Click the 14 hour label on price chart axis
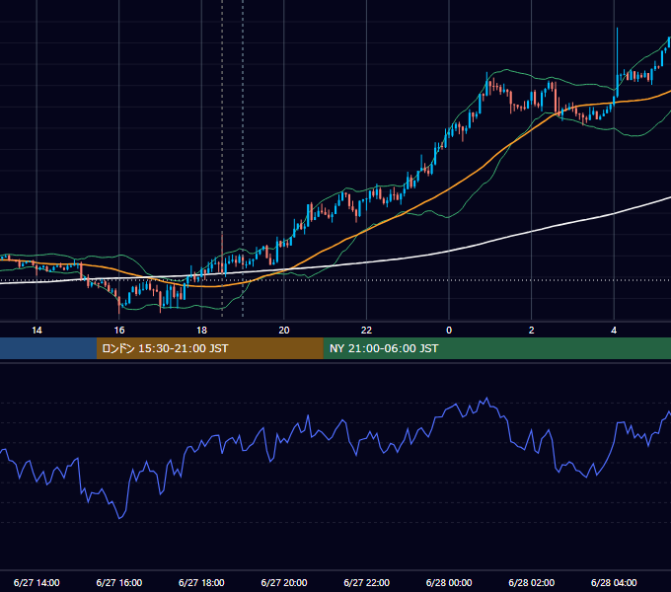 click(37, 331)
